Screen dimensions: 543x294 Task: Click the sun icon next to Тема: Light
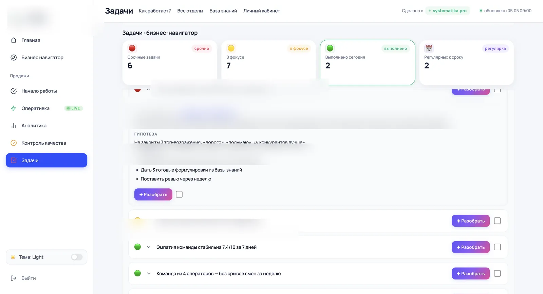coord(13,257)
